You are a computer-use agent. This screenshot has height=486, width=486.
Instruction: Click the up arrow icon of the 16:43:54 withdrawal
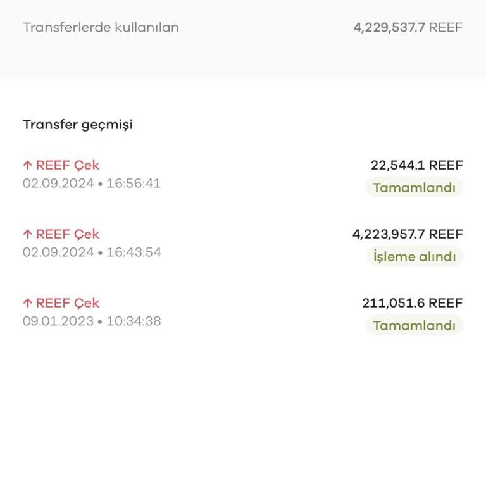tap(27, 234)
